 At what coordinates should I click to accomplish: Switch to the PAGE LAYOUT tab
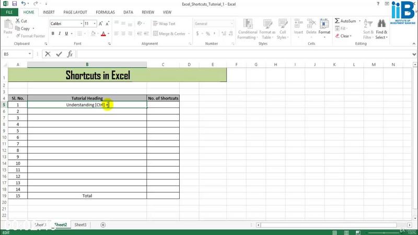pyautogui.click(x=75, y=12)
